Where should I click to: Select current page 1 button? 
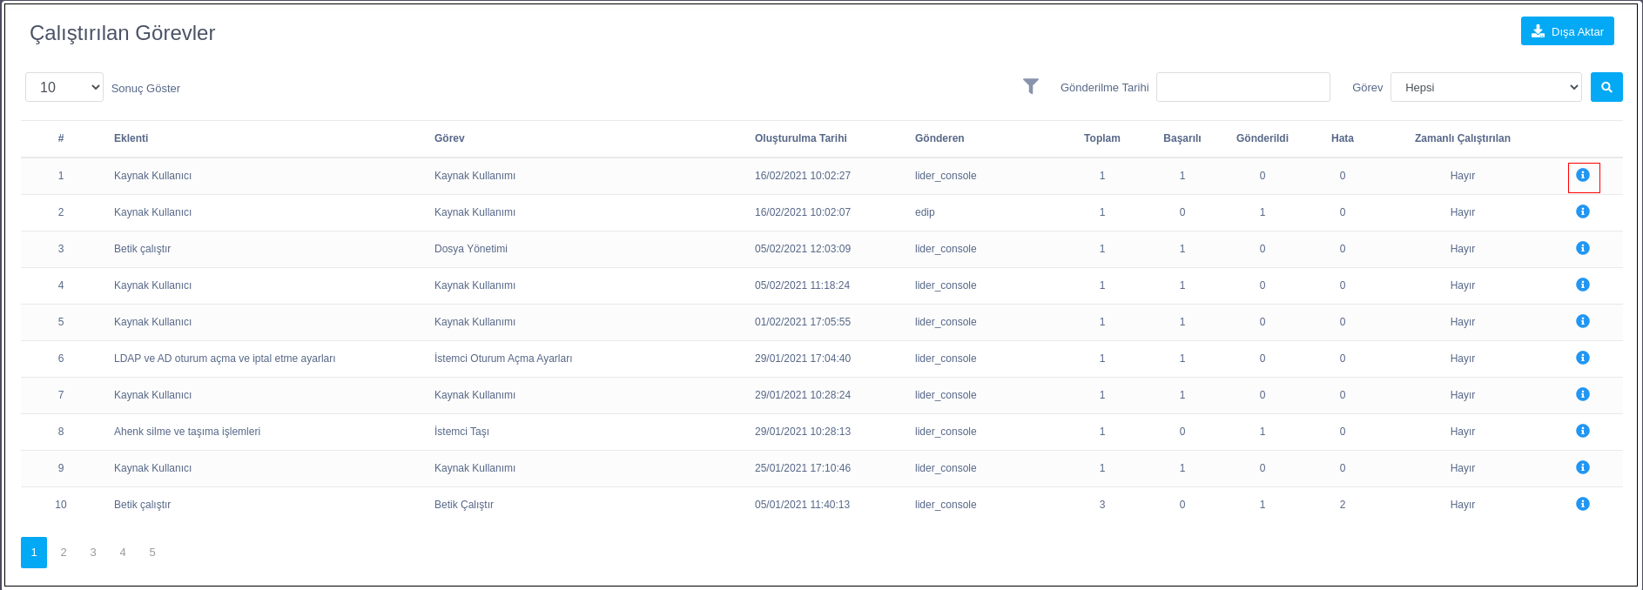pyautogui.click(x=34, y=553)
